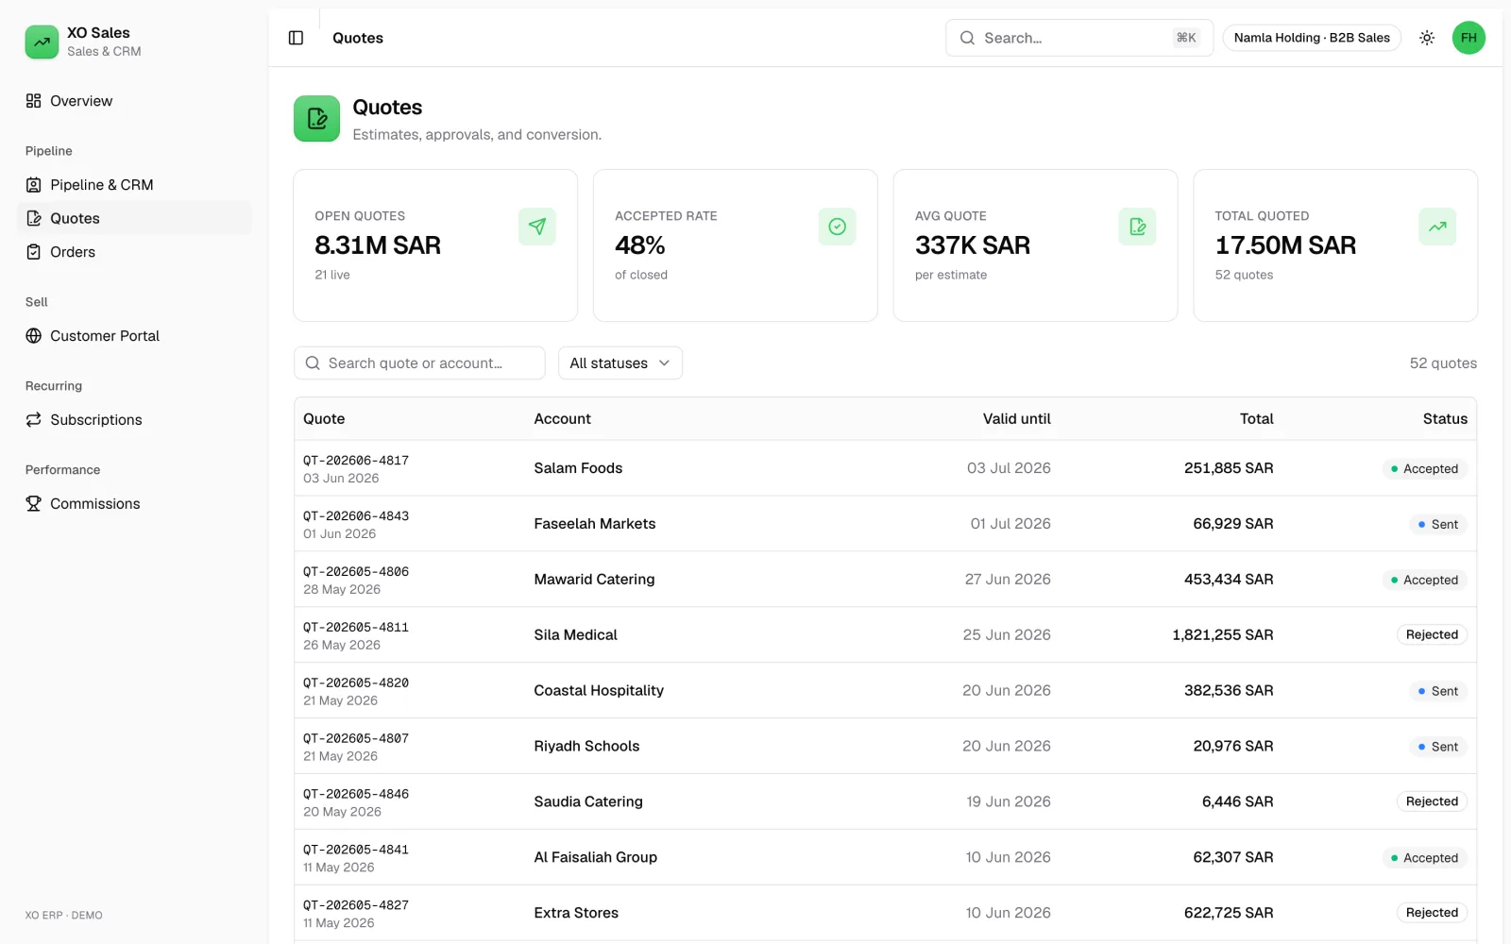Click the magnifier icon in top search bar
Image resolution: width=1511 pixels, height=944 pixels.
[967, 38]
